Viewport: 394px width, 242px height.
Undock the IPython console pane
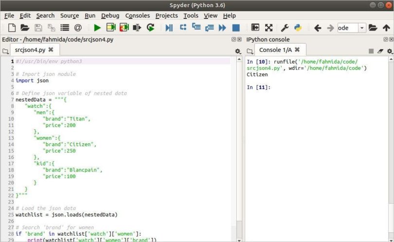385,39
